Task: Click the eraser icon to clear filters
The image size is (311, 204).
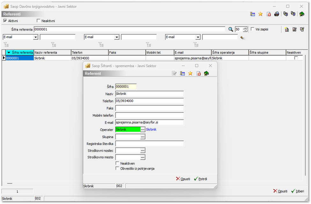Action: (243, 37)
